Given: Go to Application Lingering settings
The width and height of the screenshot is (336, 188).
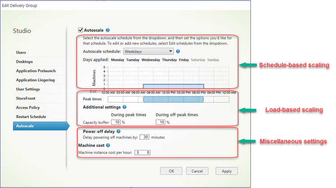Looking at the screenshot, I should (35, 80).
